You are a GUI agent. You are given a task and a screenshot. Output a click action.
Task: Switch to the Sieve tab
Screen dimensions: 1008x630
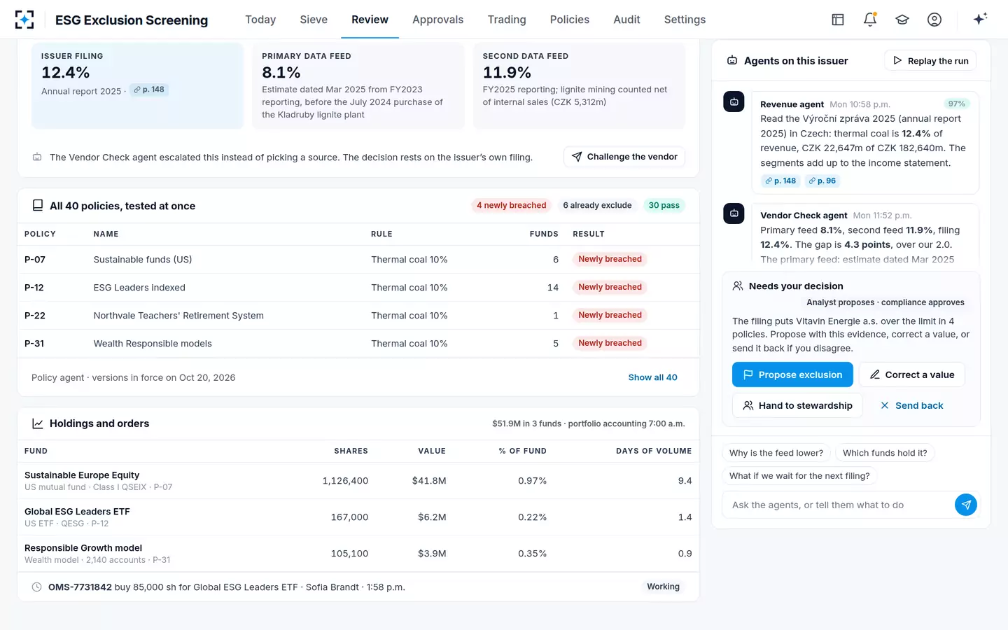314,20
